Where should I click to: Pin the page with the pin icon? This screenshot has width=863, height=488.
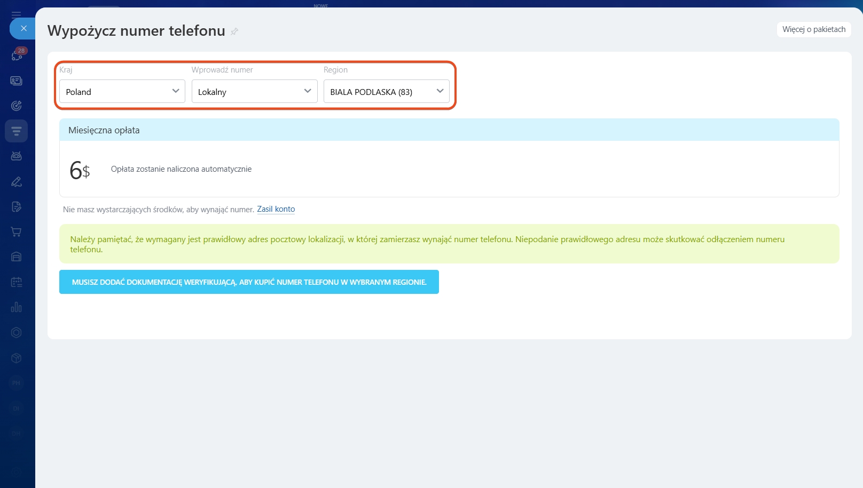pyautogui.click(x=234, y=31)
